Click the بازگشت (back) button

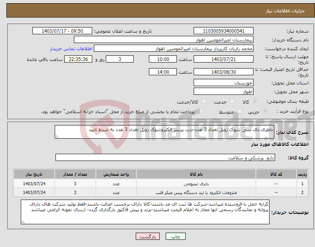pos(148,236)
